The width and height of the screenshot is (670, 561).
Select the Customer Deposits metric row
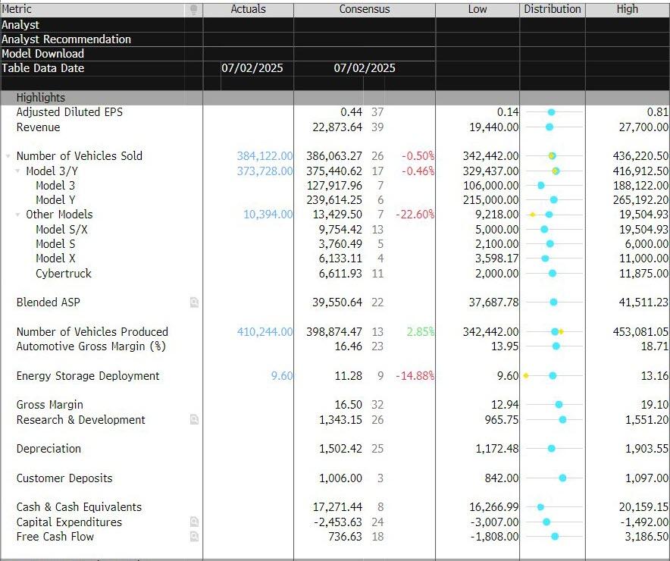pyautogui.click(x=64, y=478)
